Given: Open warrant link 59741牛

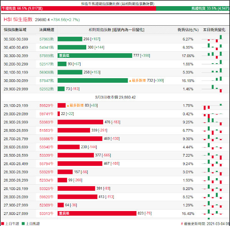Looking at the screenshot, I should pyautogui.click(x=47, y=114).
